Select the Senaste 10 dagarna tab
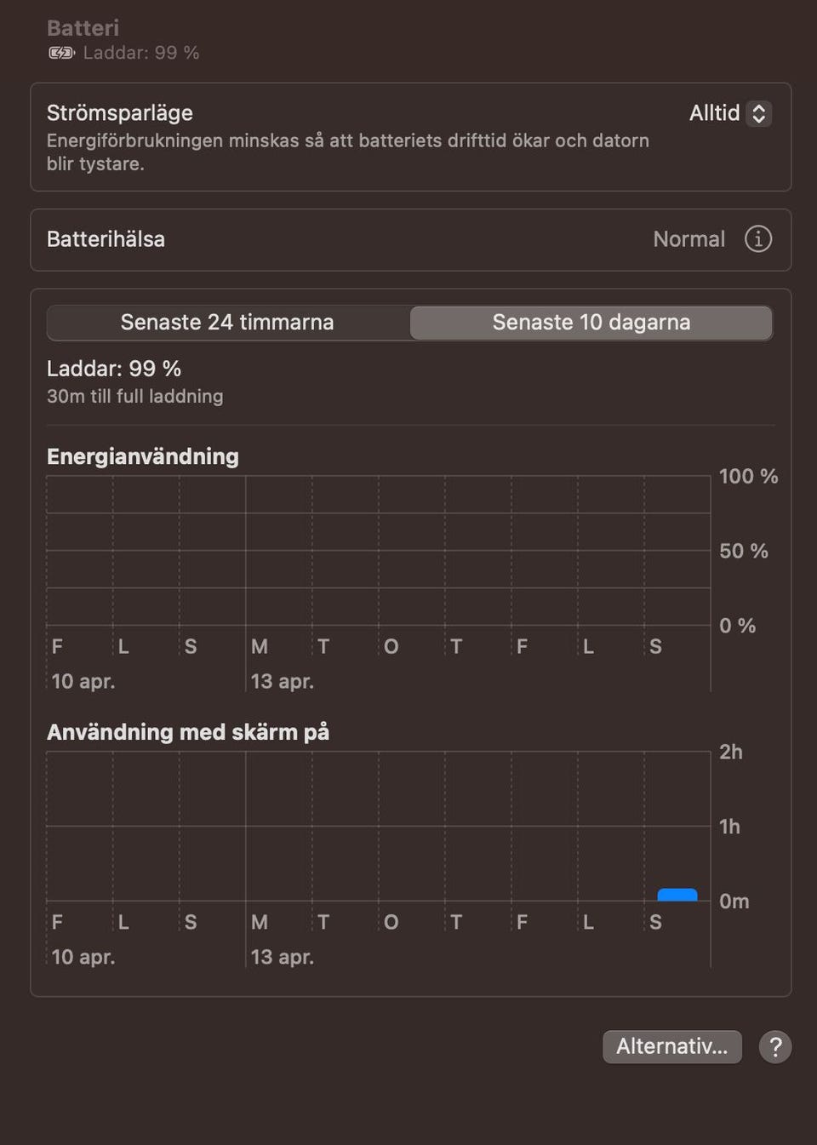 591,323
